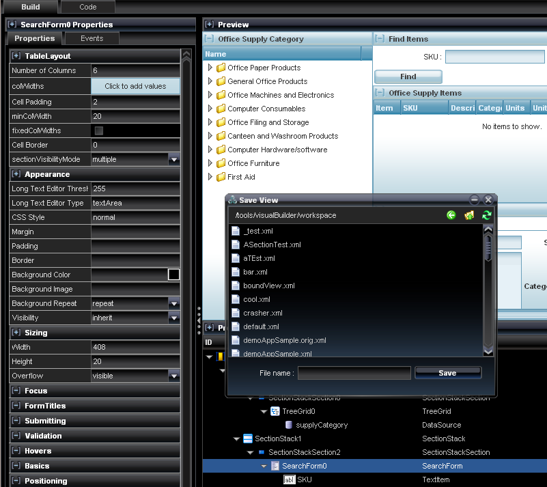The height and width of the screenshot is (487, 547).
Task: Click the cool.xml file icon
Action: pyautogui.click(x=236, y=299)
